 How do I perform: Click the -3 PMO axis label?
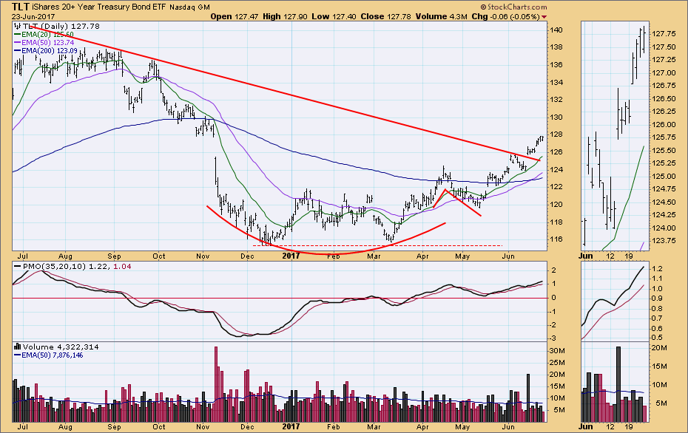(553, 338)
